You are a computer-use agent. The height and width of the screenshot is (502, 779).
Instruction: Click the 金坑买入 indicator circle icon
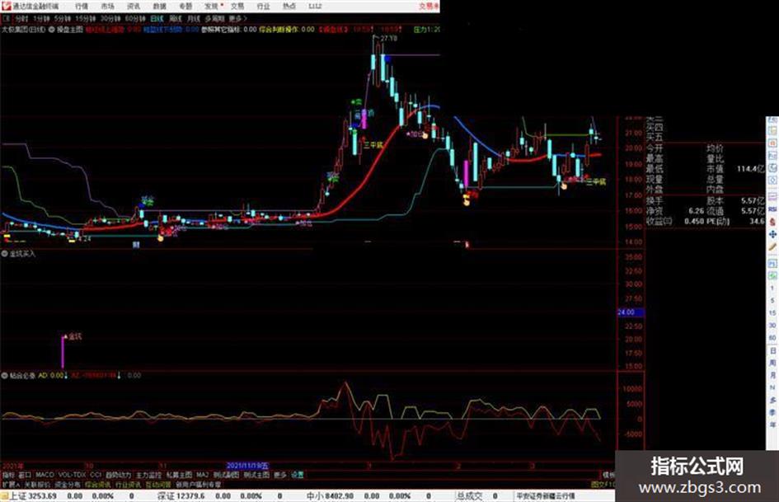[x=4, y=254]
